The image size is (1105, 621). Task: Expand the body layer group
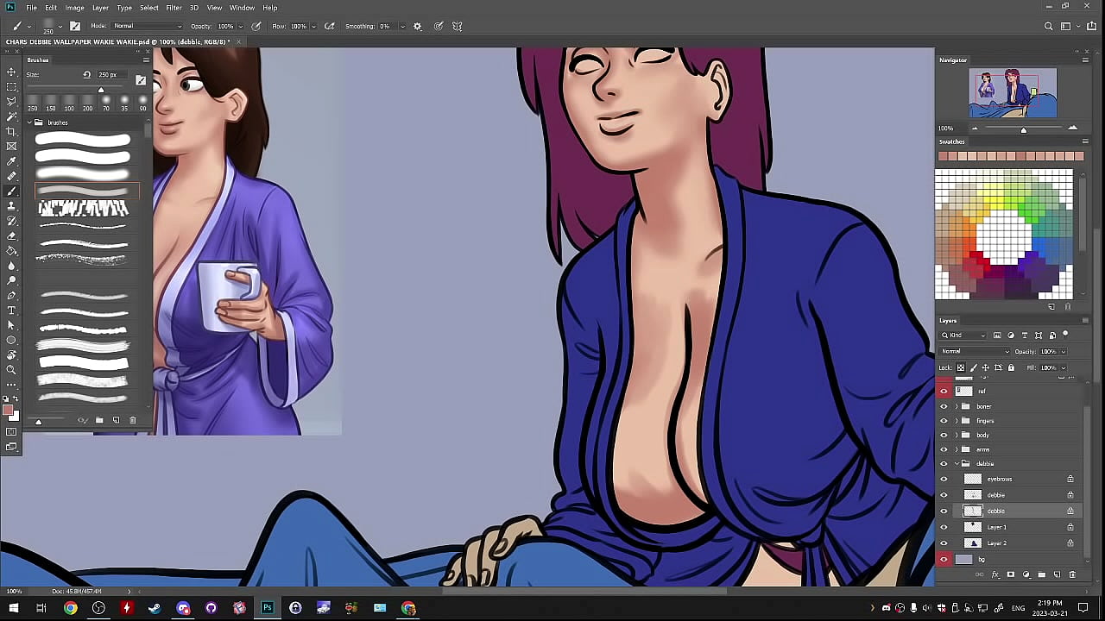[956, 435]
